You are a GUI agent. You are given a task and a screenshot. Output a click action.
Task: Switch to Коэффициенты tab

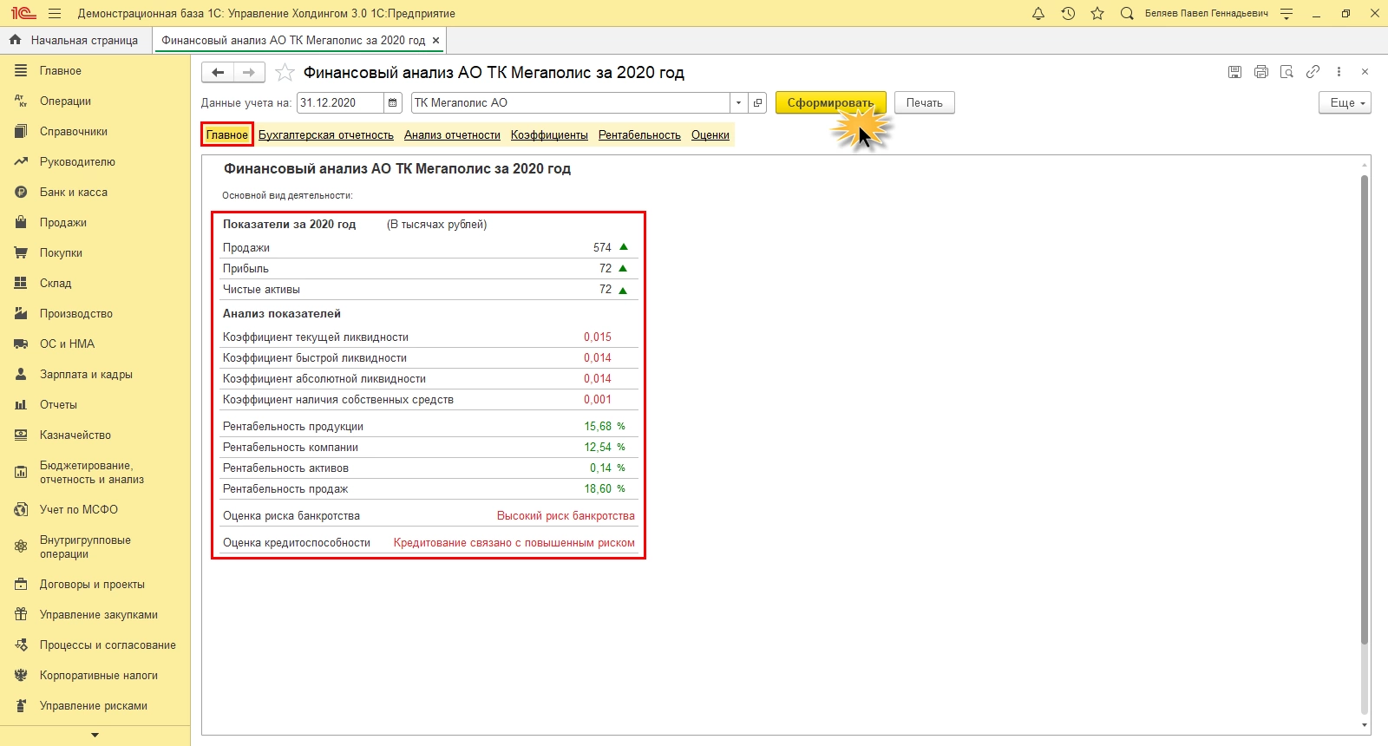(x=549, y=134)
